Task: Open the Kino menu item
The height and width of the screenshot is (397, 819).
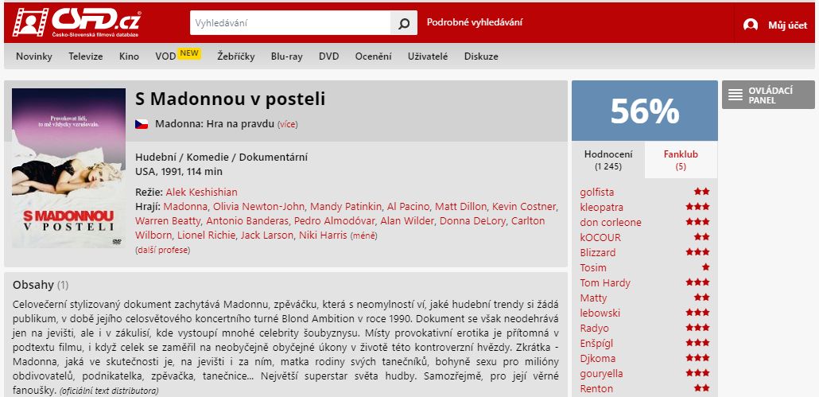Action: point(129,56)
